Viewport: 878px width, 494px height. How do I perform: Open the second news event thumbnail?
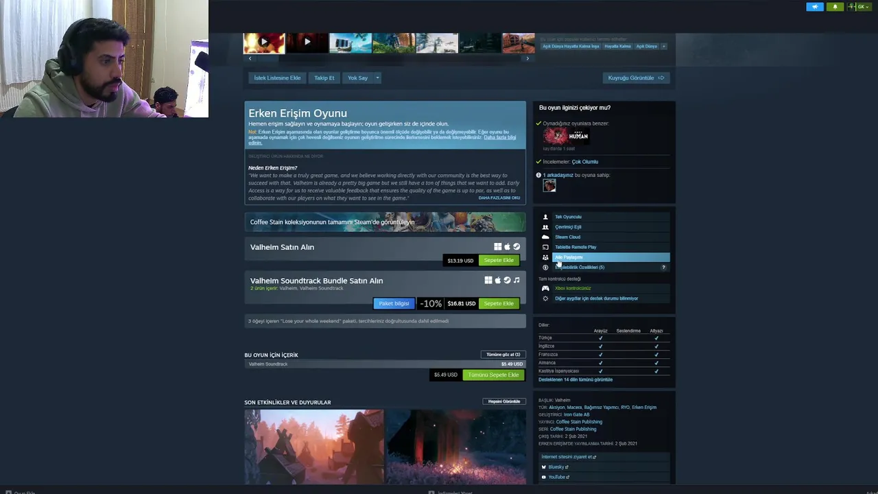[456, 447]
